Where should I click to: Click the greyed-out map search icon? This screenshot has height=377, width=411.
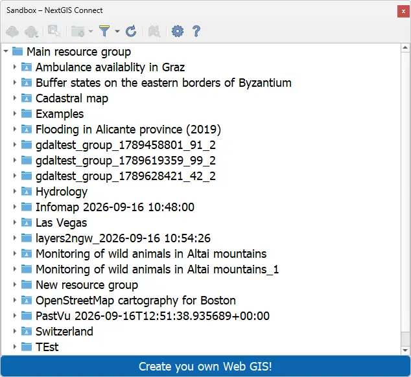click(154, 32)
